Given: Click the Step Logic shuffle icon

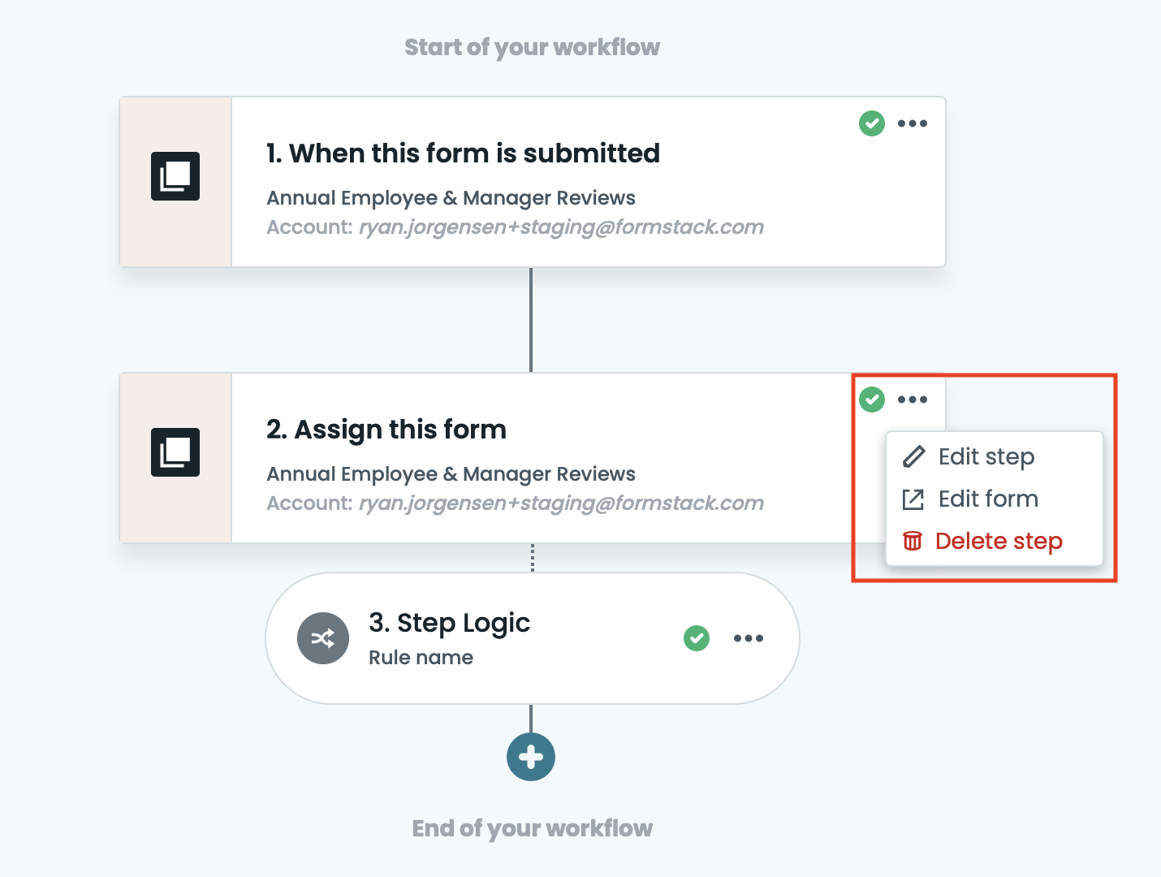Looking at the screenshot, I should coord(323,638).
